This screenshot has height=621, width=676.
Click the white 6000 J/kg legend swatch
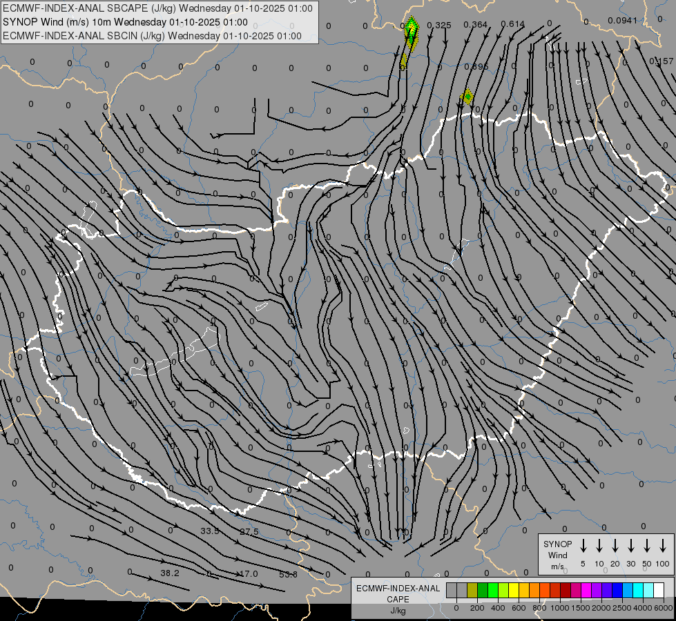pyautogui.click(x=659, y=590)
